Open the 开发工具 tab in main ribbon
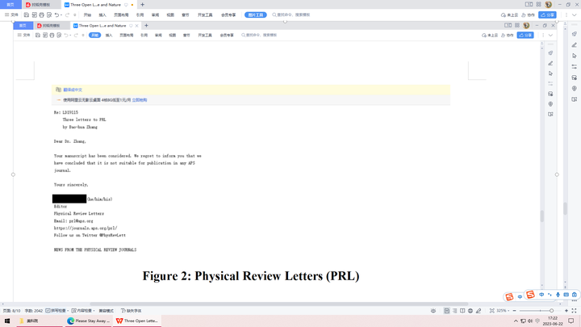 coord(205,15)
